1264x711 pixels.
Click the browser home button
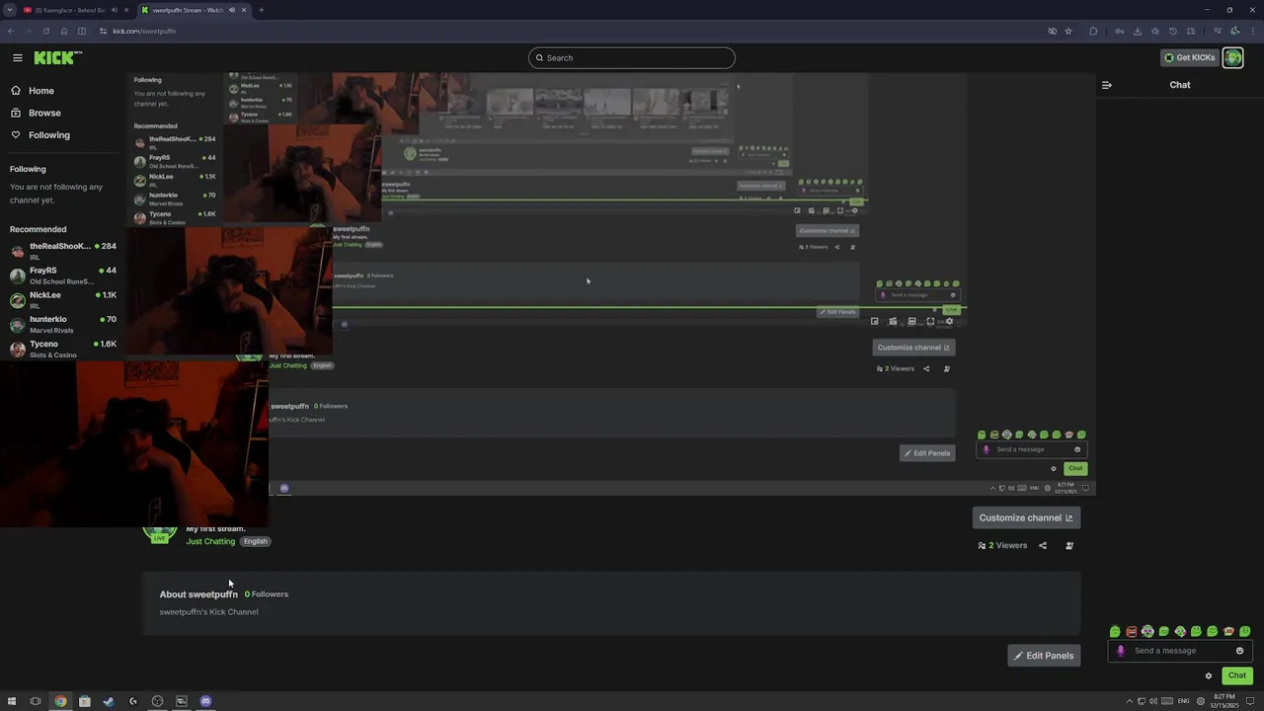tap(64, 31)
